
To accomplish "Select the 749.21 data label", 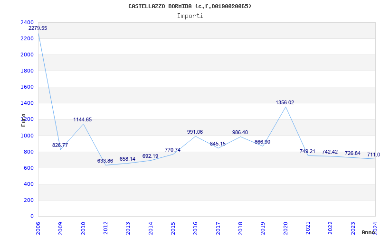I will pyautogui.click(x=307, y=151).
